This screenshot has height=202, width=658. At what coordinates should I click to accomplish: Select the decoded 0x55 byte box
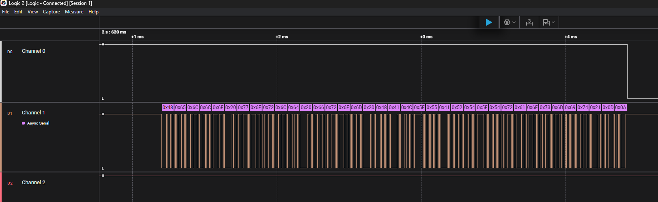click(432, 107)
